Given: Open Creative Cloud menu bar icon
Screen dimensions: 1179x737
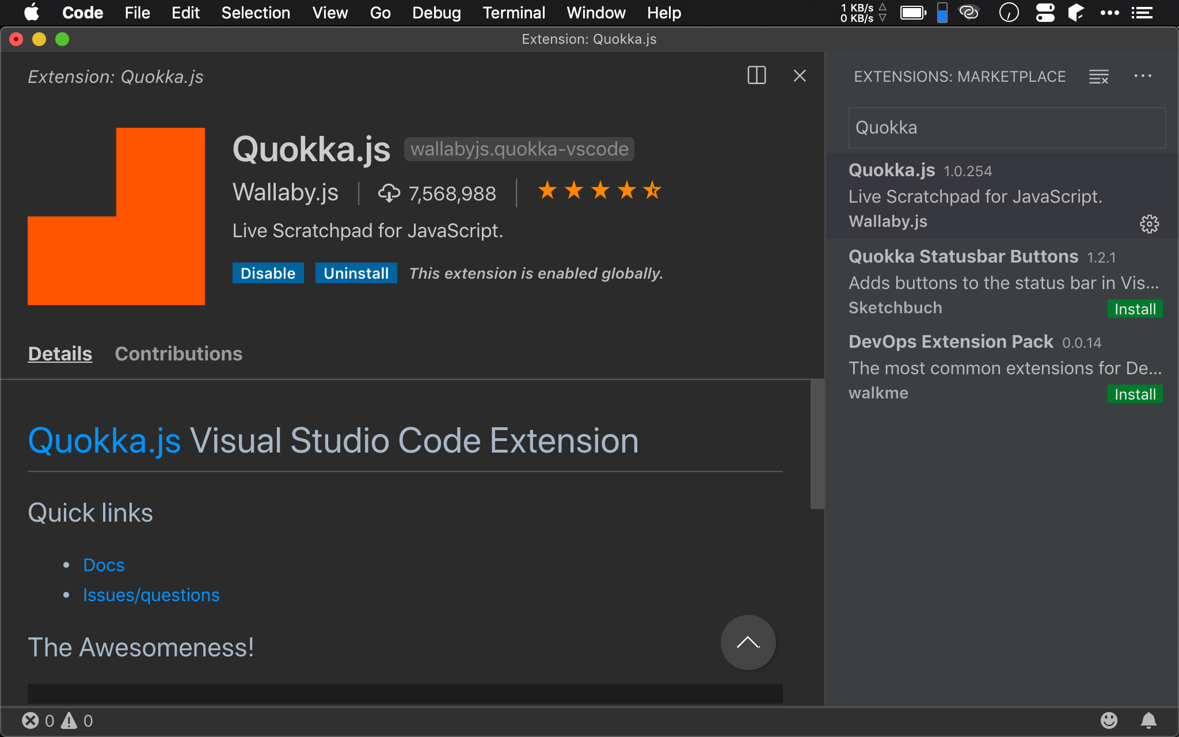Looking at the screenshot, I should click(x=969, y=12).
